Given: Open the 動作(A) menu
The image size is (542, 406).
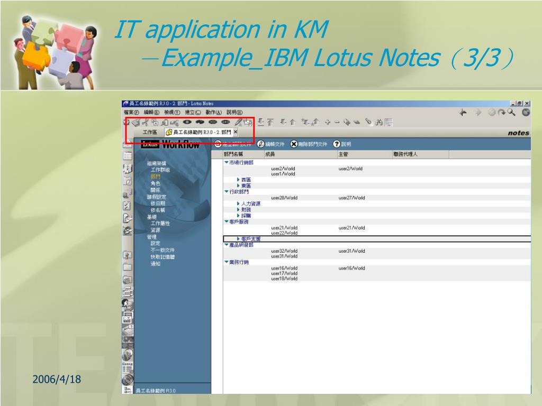Looking at the screenshot, I should (x=214, y=112).
